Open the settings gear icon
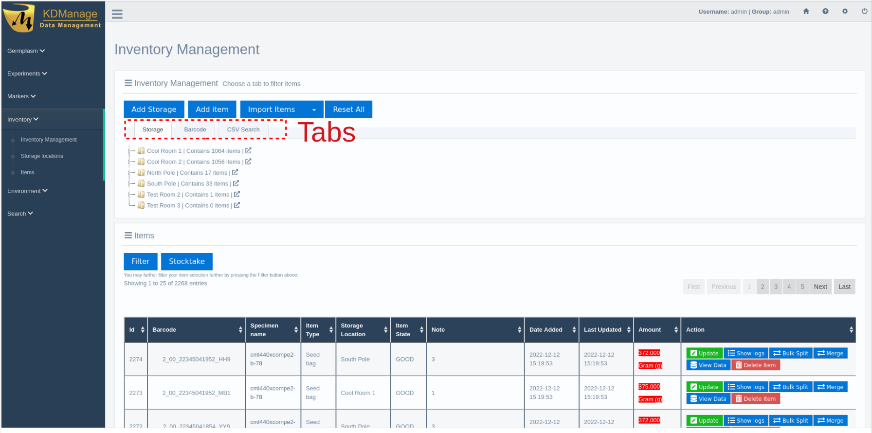 (x=845, y=12)
